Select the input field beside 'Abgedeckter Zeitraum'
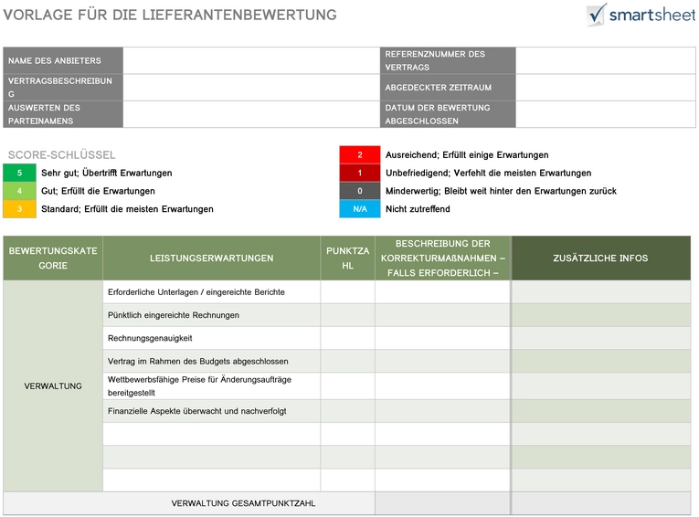The height and width of the screenshot is (517, 699). click(606, 88)
